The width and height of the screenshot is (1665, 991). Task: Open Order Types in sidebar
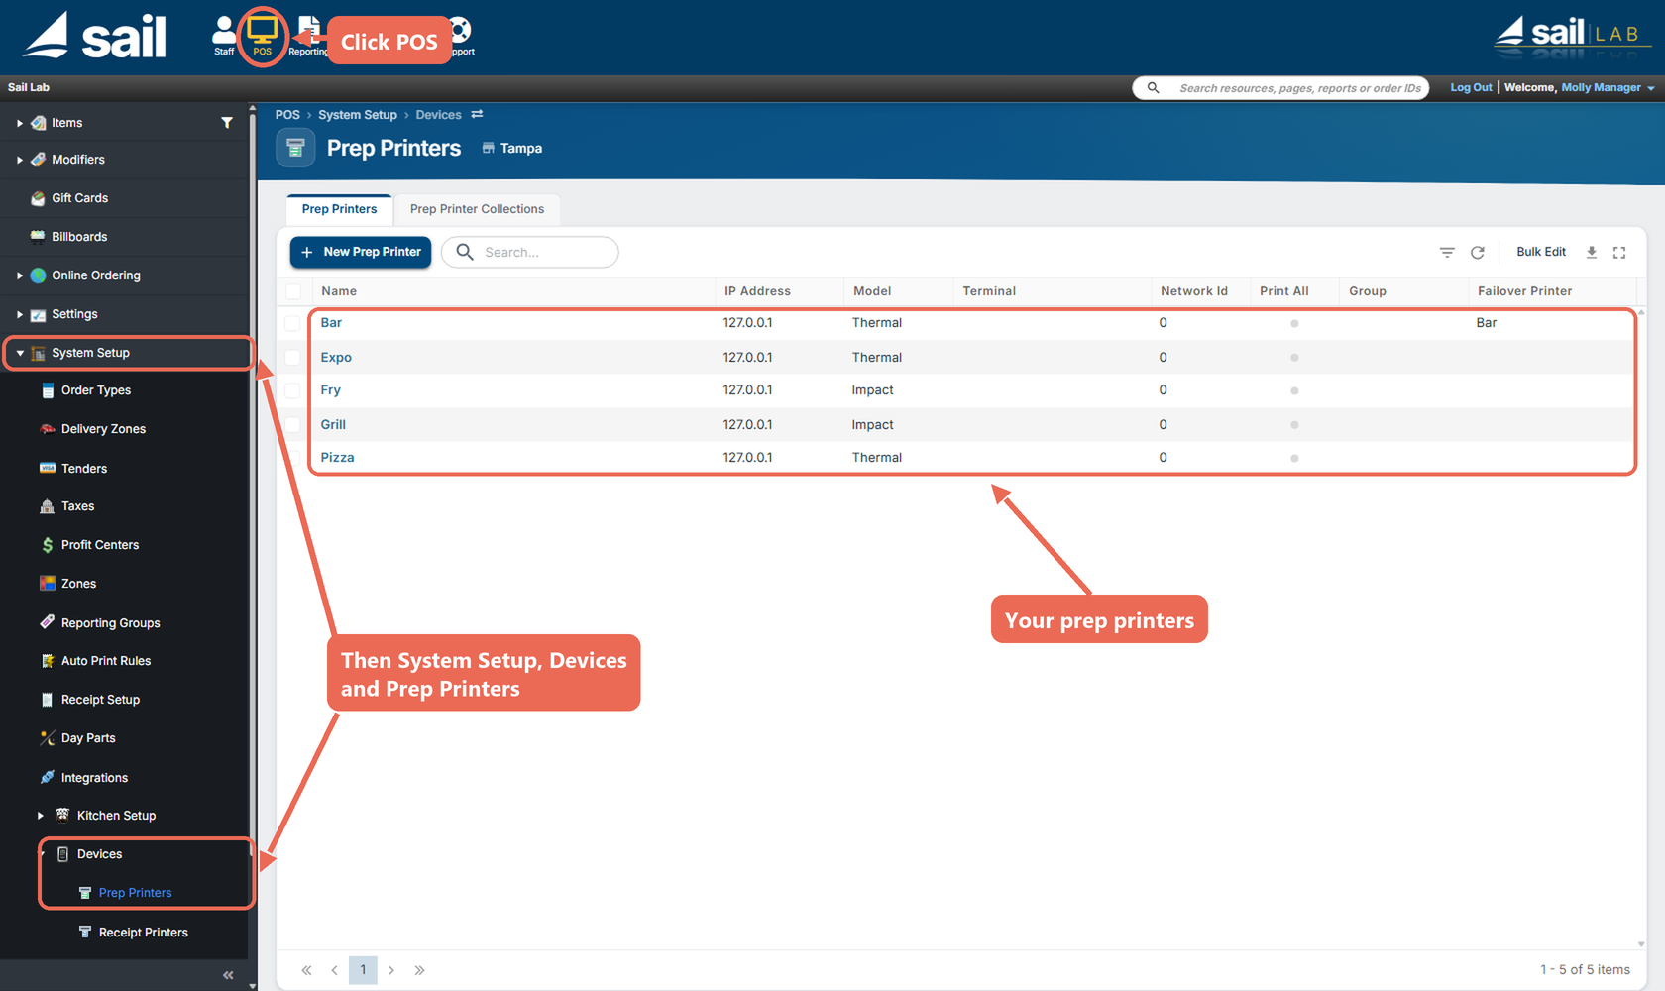[x=96, y=390]
